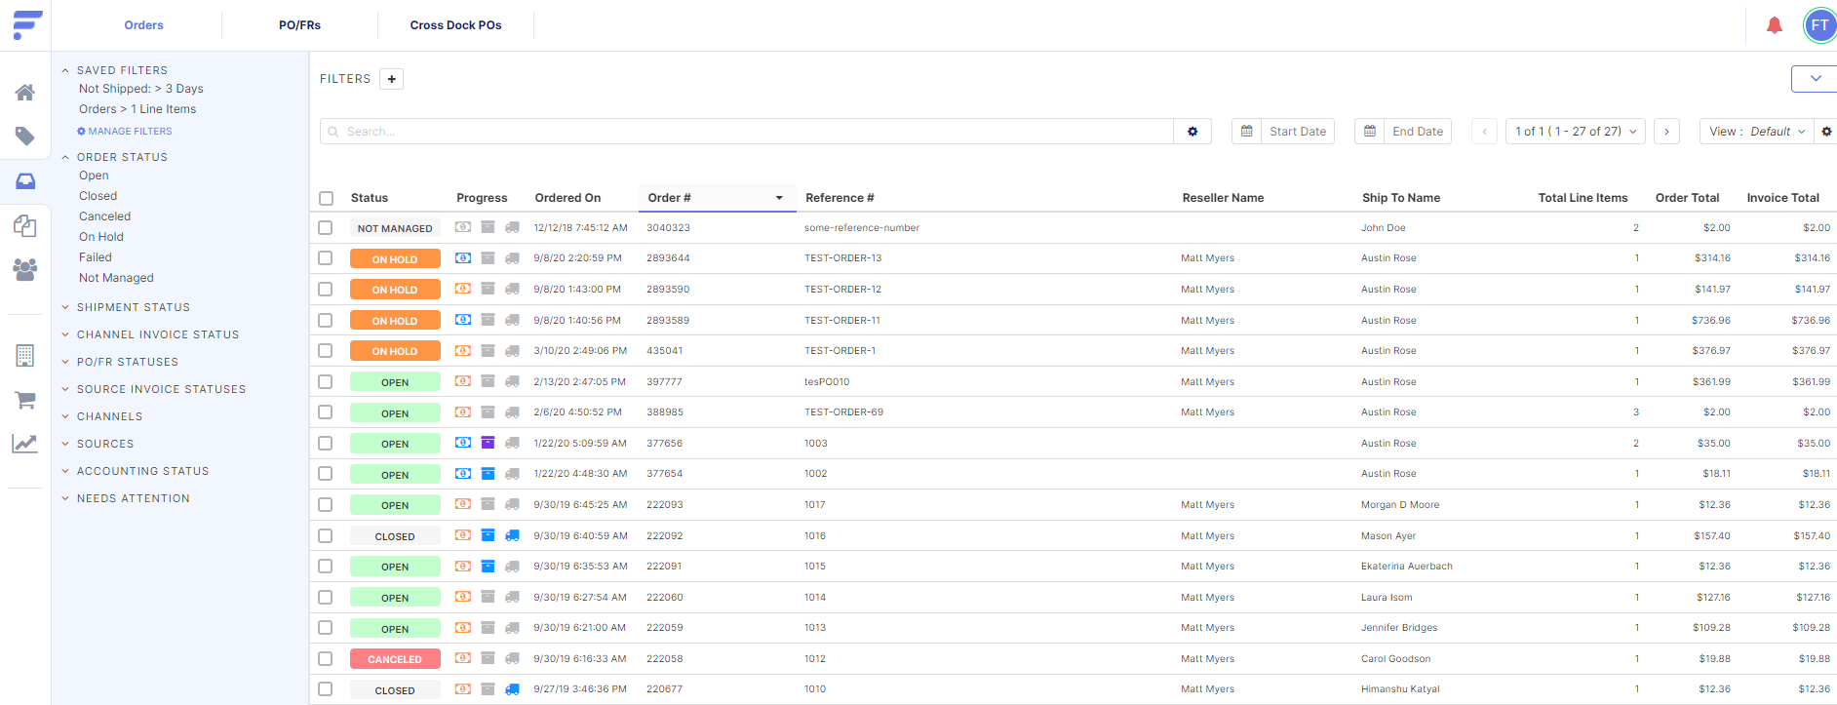Click the purple box icon for order 377656
The width and height of the screenshot is (1837, 705).
click(x=488, y=443)
